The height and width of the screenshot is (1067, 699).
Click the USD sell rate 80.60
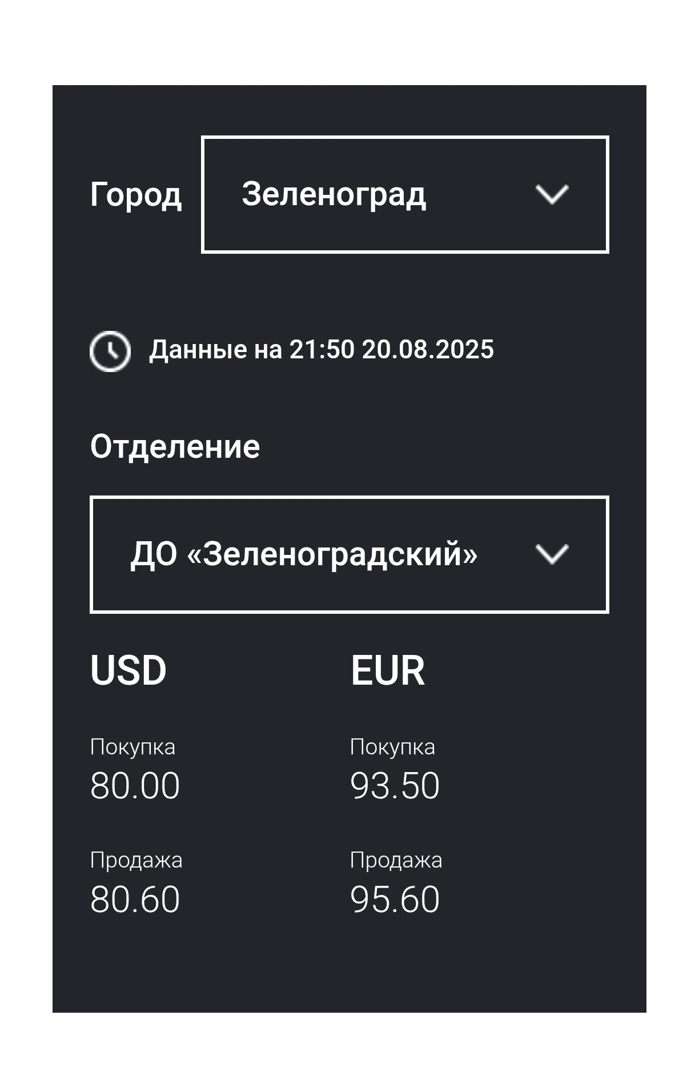(135, 900)
